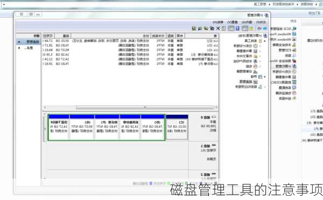Open the 查看(V) menu
Screen dimensions: 323x200
pos(233,22)
